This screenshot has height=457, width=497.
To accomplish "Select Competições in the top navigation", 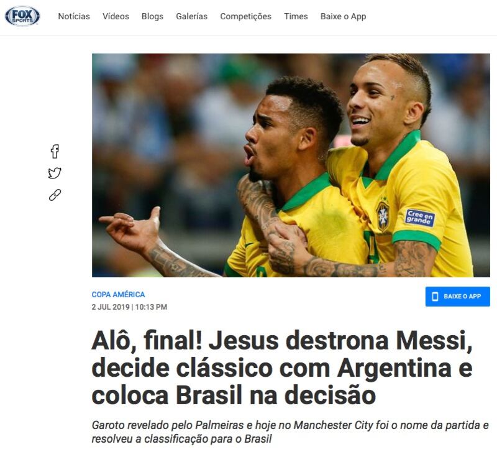I will 245,17.
